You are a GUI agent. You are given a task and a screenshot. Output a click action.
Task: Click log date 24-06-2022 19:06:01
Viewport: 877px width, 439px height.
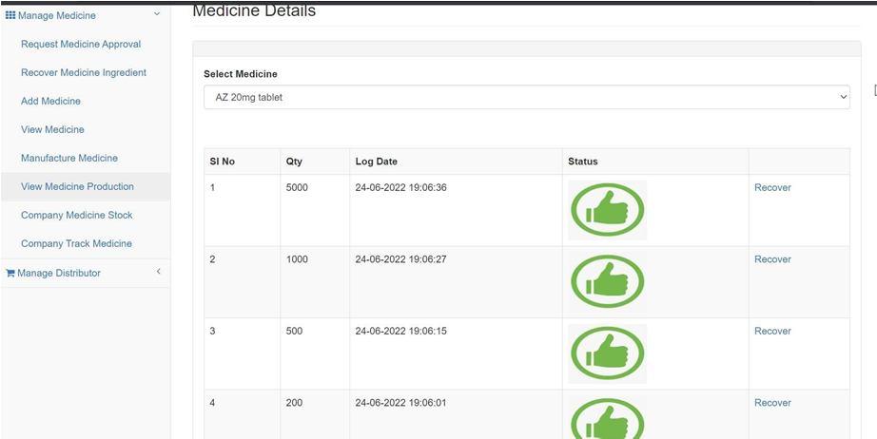(400, 403)
